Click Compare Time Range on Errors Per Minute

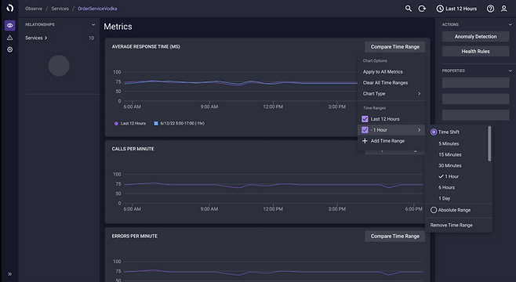click(x=395, y=236)
